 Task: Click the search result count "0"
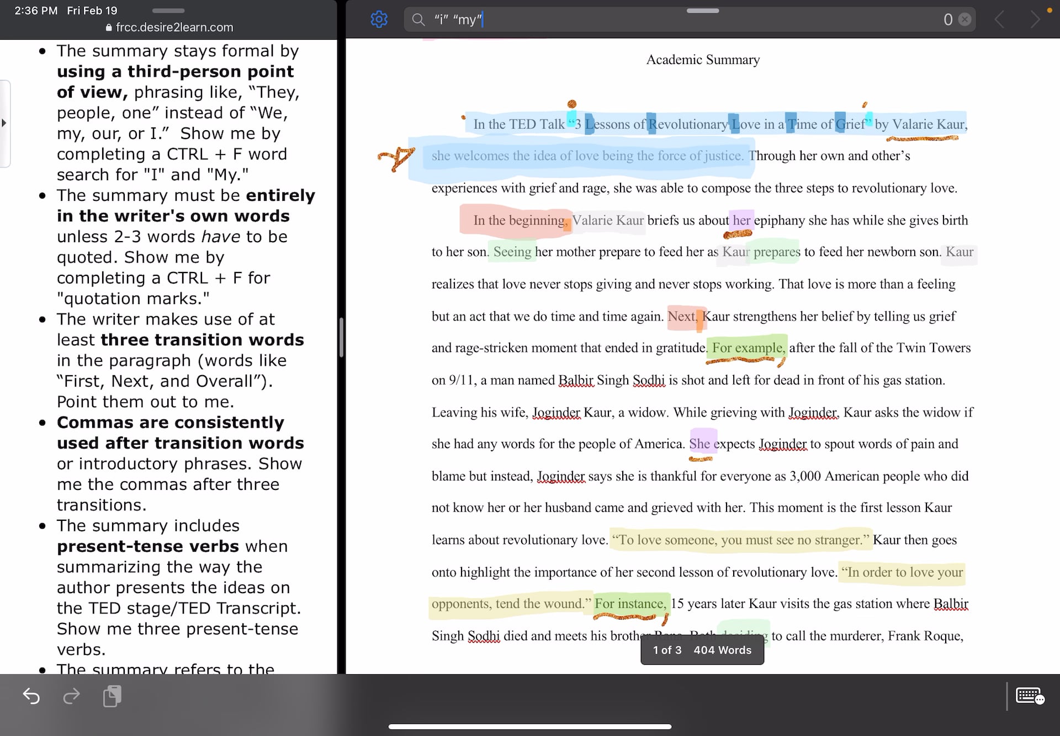coord(948,20)
